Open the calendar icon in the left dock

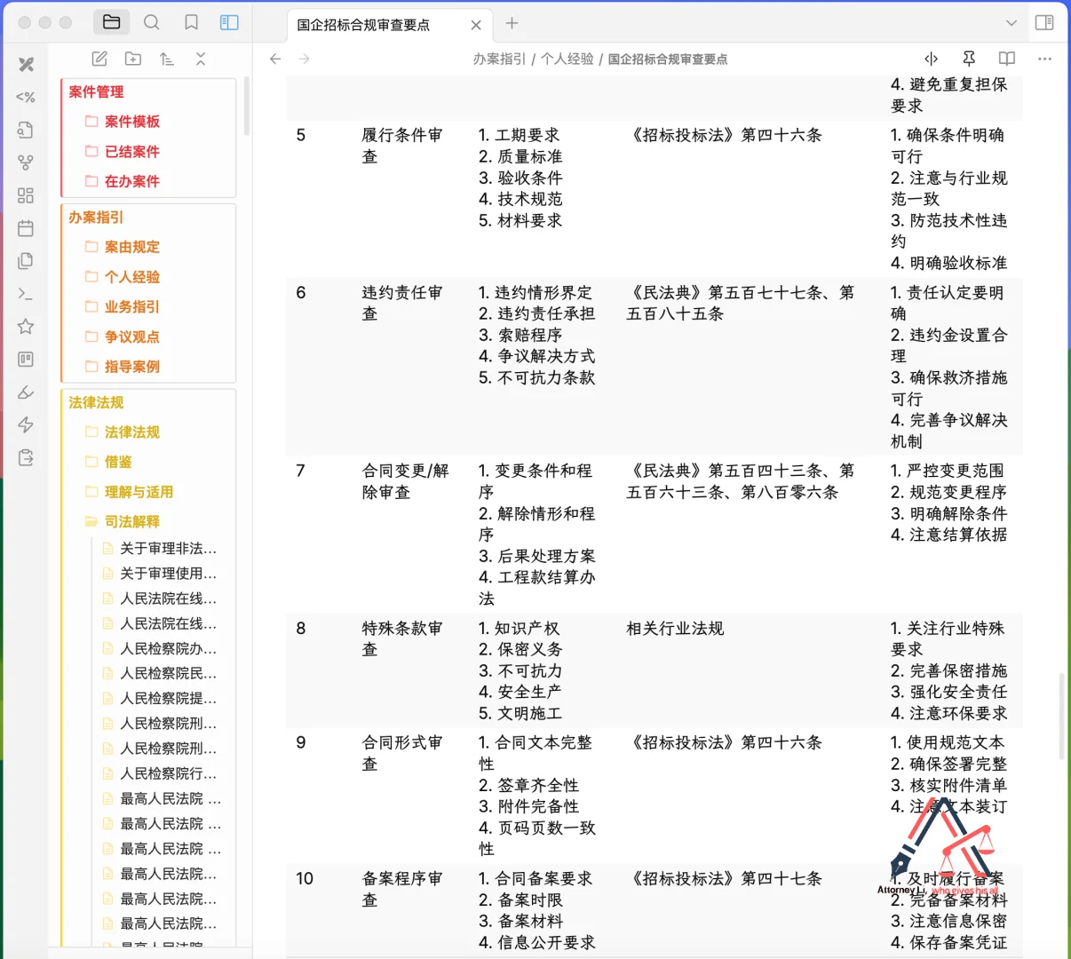[x=25, y=227]
